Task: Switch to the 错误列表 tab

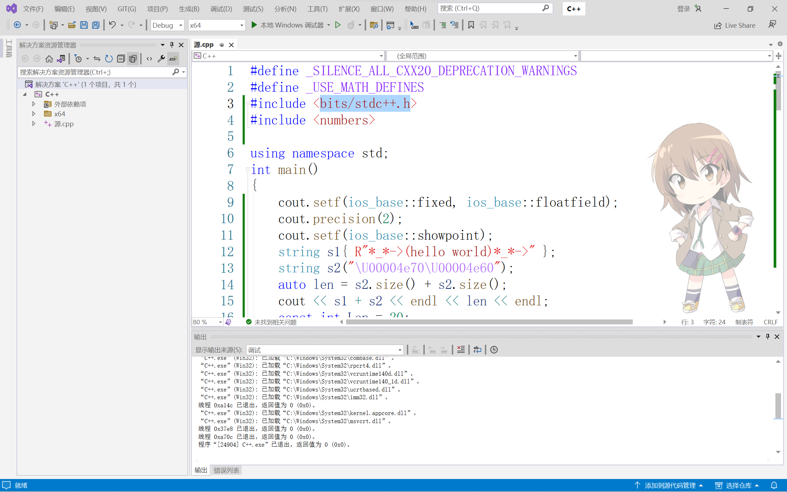Action: click(227, 470)
